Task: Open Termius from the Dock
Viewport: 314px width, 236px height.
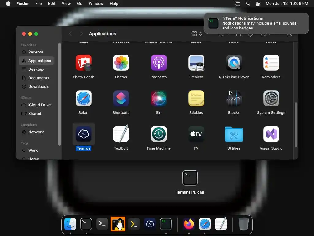Action: [x=150, y=224]
